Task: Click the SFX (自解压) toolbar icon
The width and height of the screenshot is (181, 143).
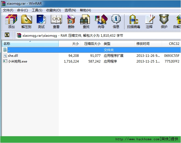Action: point(179,19)
